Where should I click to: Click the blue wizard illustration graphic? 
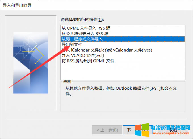[31, 63]
